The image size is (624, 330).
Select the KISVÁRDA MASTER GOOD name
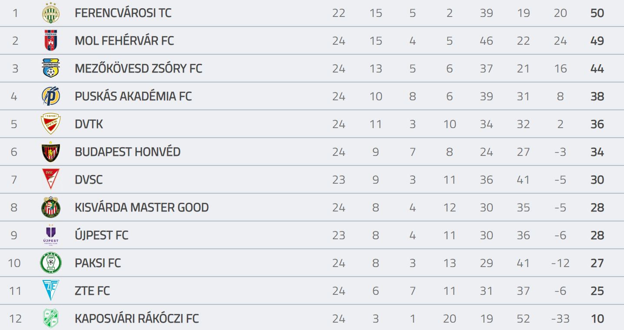point(142,208)
